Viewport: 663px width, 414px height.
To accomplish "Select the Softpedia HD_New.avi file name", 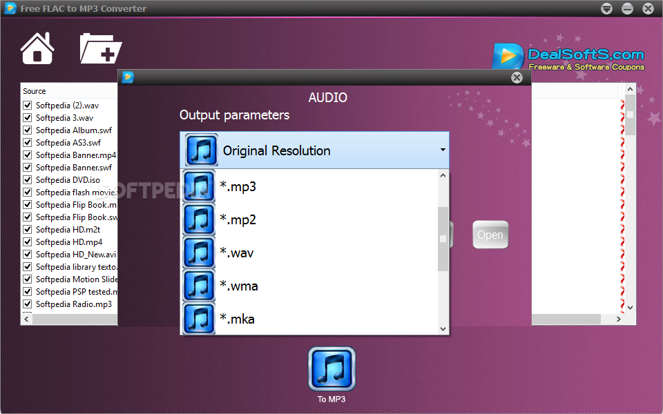I will pyautogui.click(x=76, y=255).
